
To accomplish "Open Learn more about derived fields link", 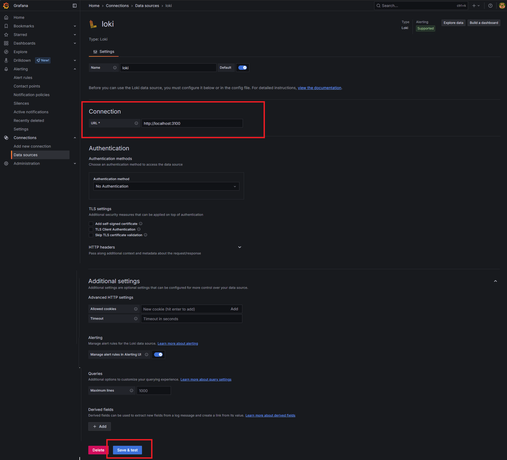I will pyautogui.click(x=270, y=415).
